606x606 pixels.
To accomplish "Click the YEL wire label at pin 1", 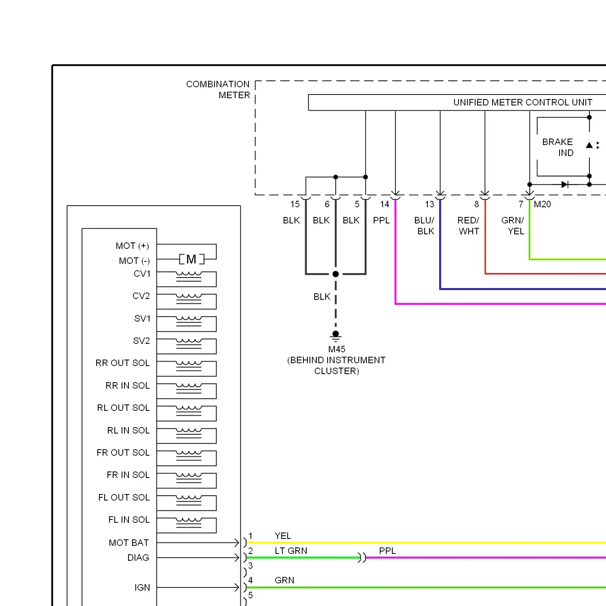I will pyautogui.click(x=283, y=536).
